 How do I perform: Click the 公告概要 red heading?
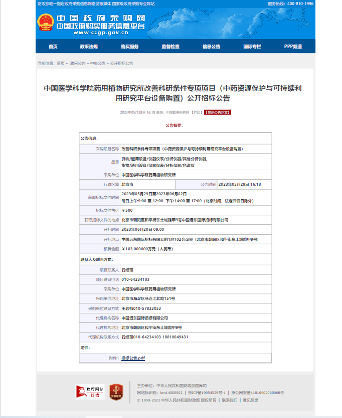[174, 125]
